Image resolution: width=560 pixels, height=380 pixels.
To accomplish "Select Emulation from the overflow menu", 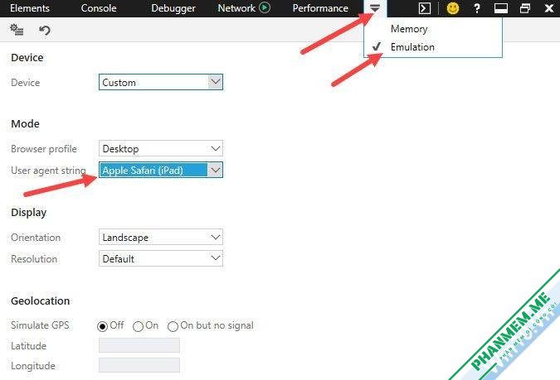I will click(x=412, y=47).
